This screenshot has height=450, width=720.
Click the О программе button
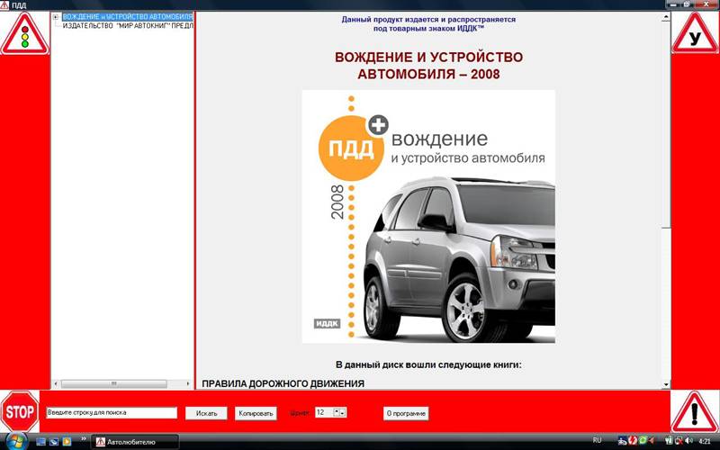tap(406, 413)
